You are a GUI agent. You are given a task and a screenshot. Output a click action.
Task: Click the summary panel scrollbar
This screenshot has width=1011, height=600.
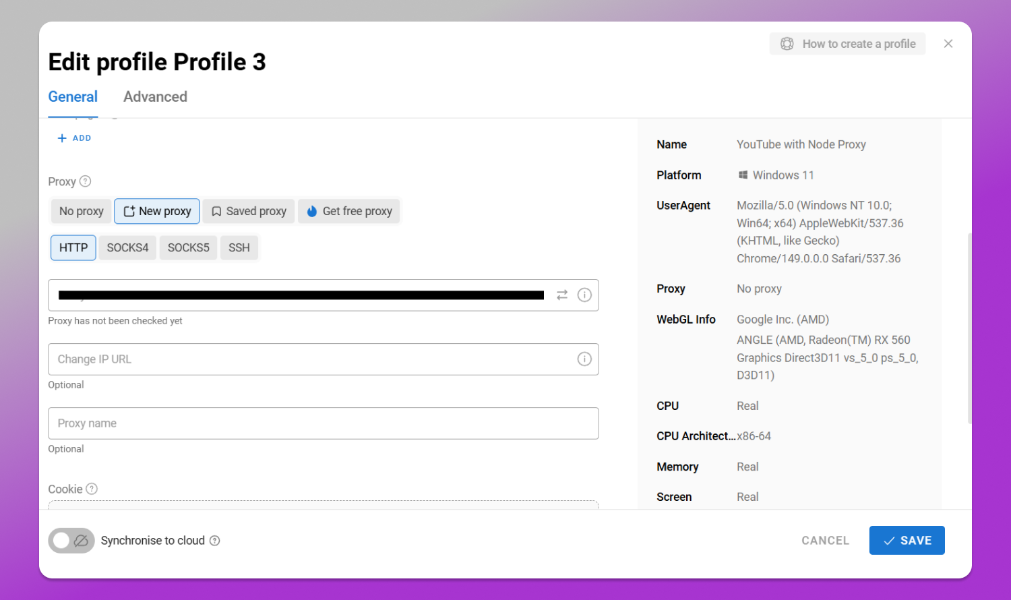click(x=969, y=328)
